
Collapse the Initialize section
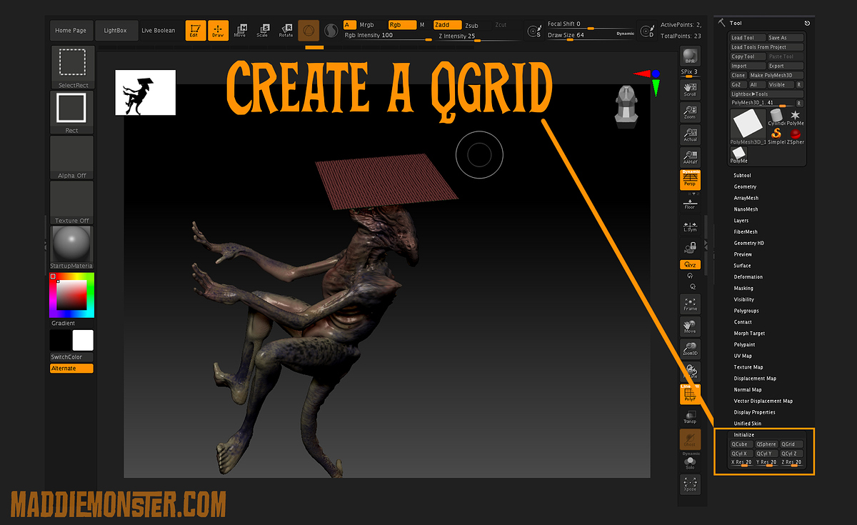[744, 434]
